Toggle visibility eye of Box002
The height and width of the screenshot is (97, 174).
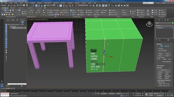click(10, 28)
